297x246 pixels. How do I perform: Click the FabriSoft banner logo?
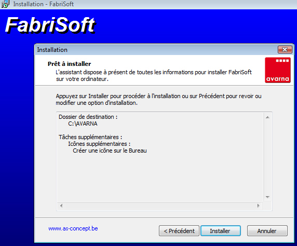50,25
